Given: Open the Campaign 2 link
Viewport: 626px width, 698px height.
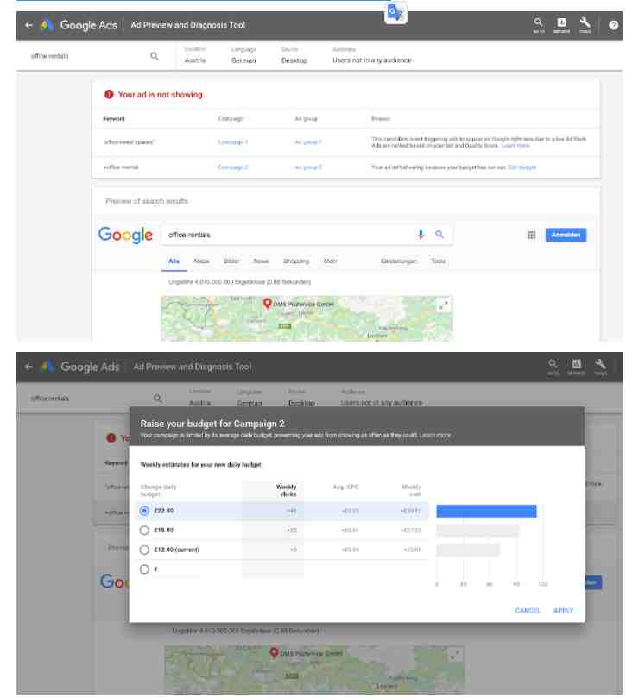Looking at the screenshot, I should tap(233, 167).
